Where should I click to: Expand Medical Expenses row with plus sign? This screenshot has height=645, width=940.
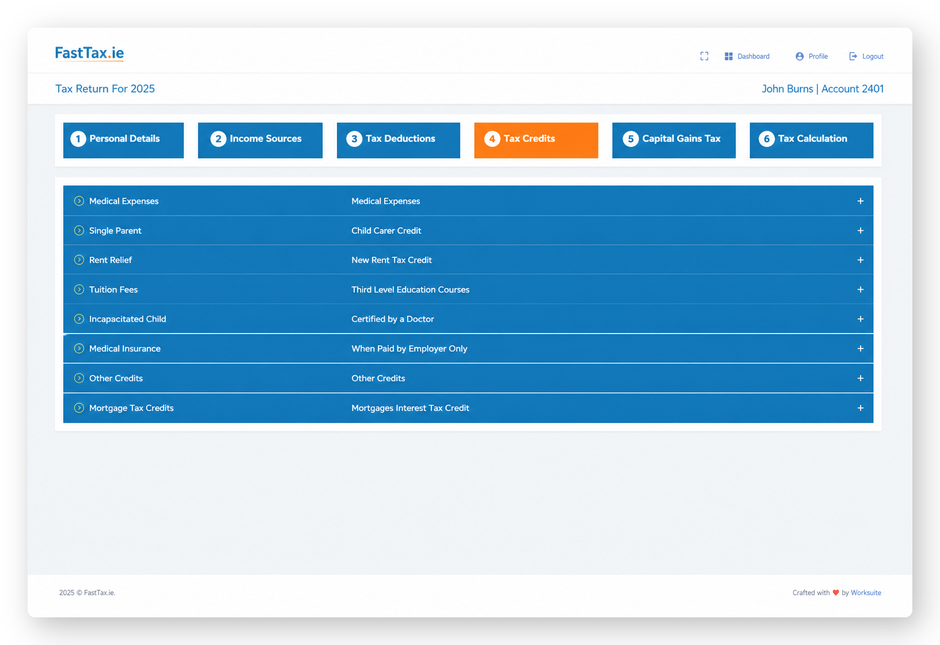coord(860,201)
